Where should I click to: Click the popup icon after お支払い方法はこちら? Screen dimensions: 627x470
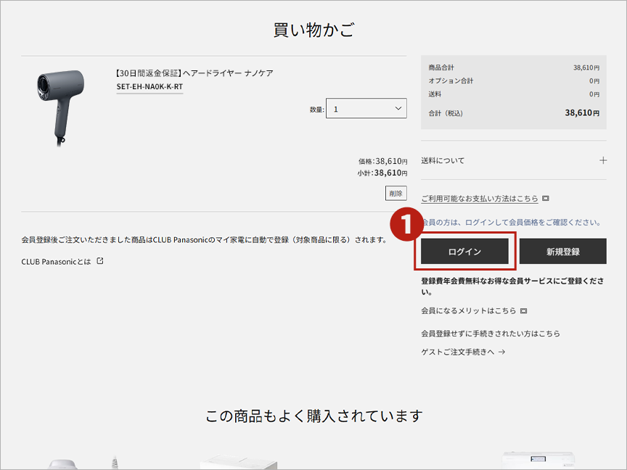pyautogui.click(x=546, y=199)
